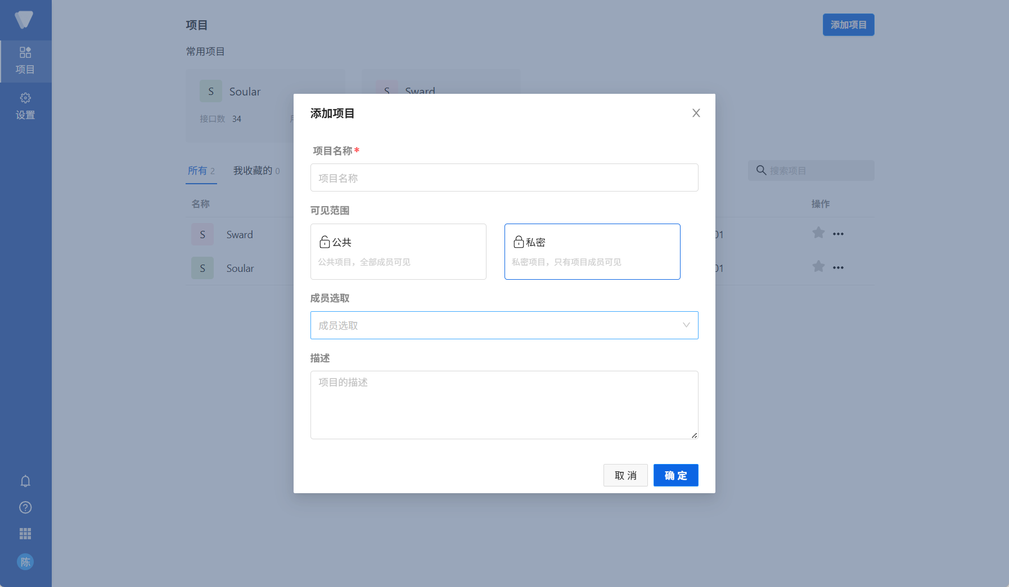Open the user avatar 陈 menu
Viewport: 1009px width, 587px height.
click(25, 562)
